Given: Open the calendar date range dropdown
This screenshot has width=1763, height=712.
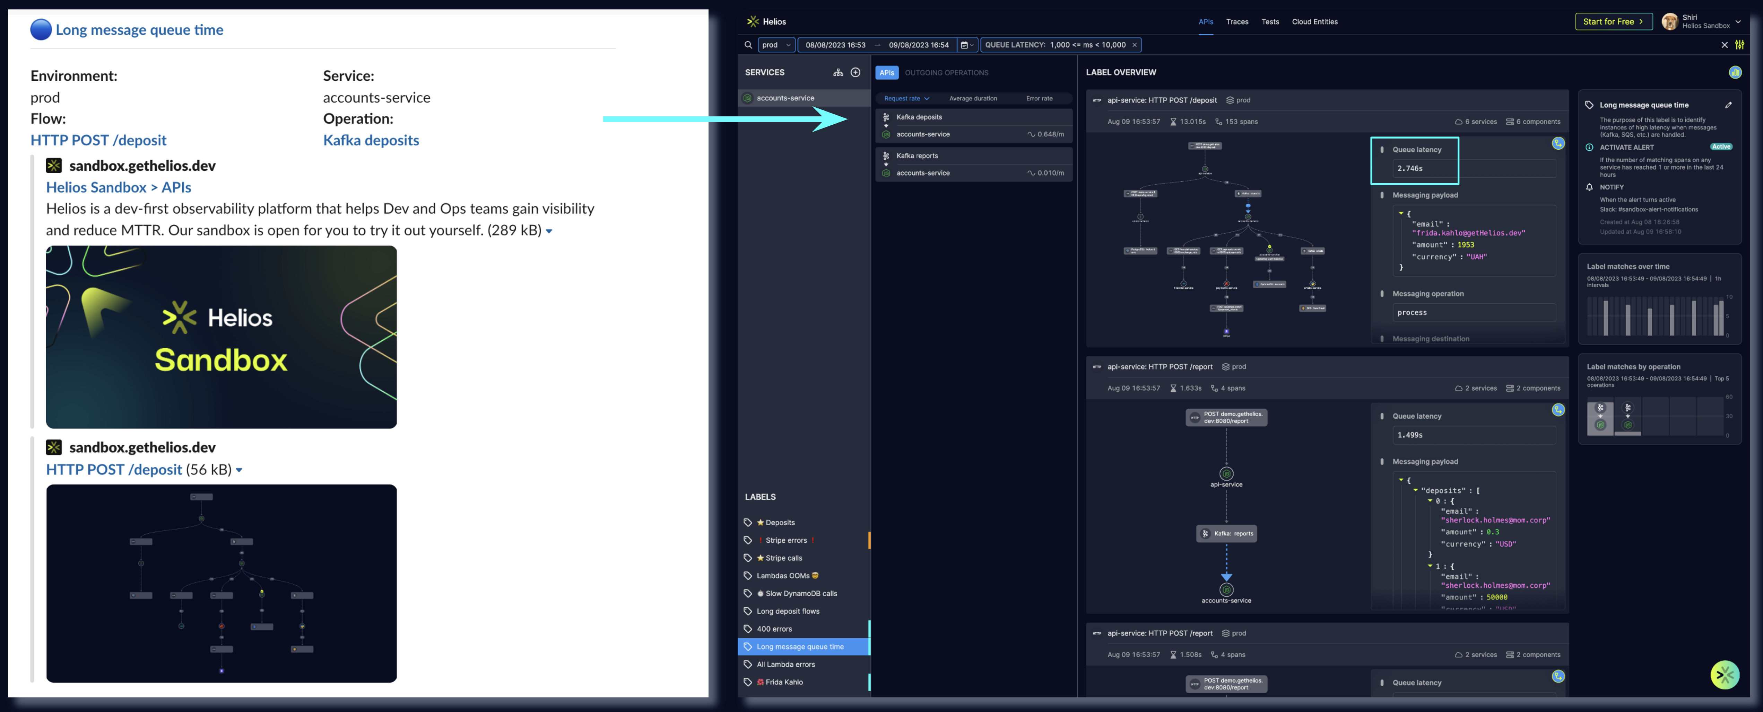Looking at the screenshot, I should pyautogui.click(x=966, y=45).
